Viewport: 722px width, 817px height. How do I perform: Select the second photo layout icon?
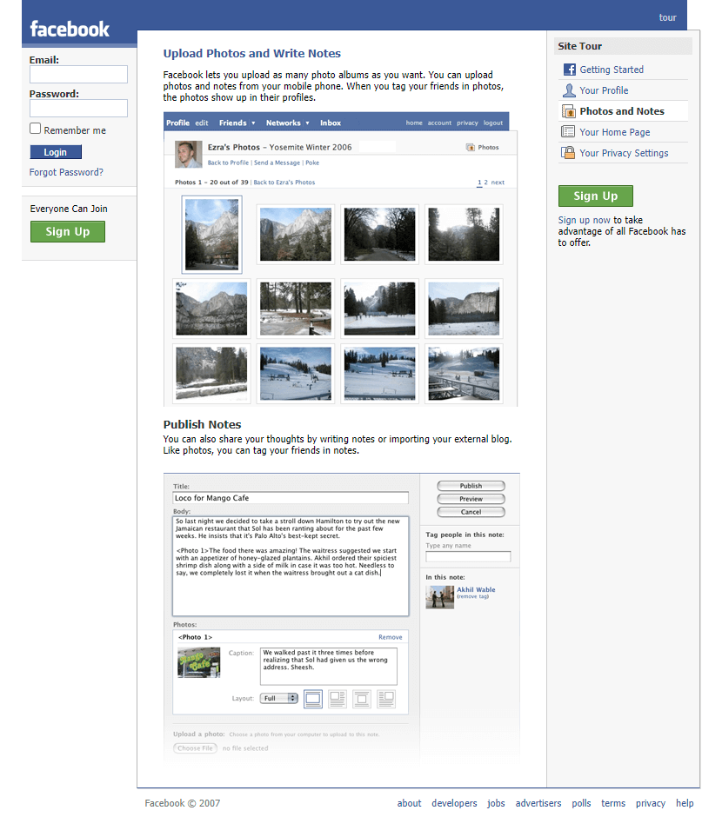pos(338,699)
